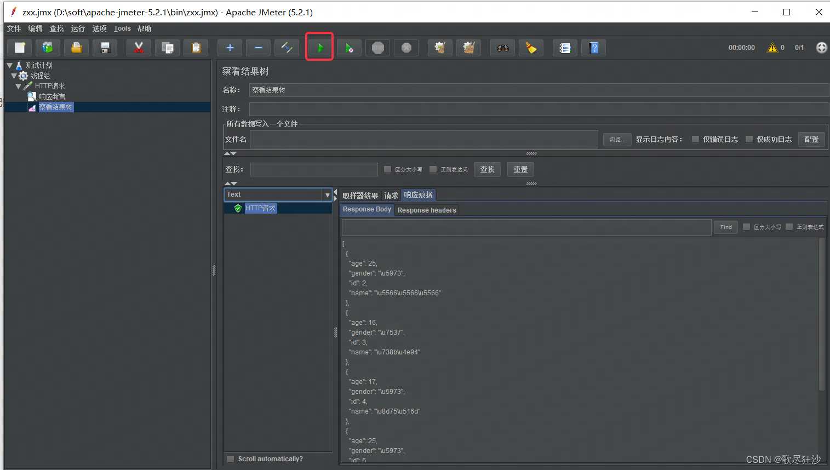Click the Clear All results icon
Screen dimensions: 830x470
pyautogui.click(x=468, y=48)
